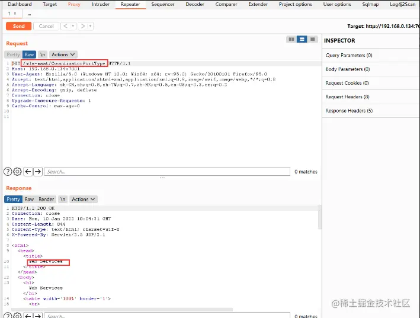The width and height of the screenshot is (420, 318).
Task: Open the Comparer tab
Action: click(226, 4)
